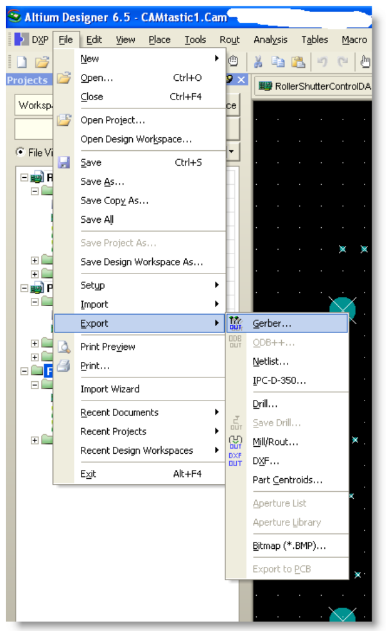Open the Projects panel dropdown arrow

[x=232, y=152]
